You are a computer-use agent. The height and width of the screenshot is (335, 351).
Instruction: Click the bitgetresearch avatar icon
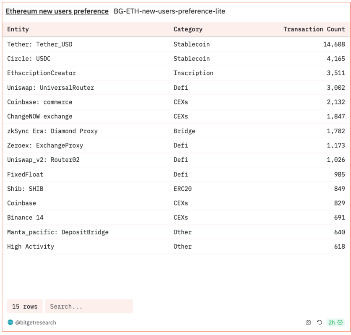(x=10, y=322)
